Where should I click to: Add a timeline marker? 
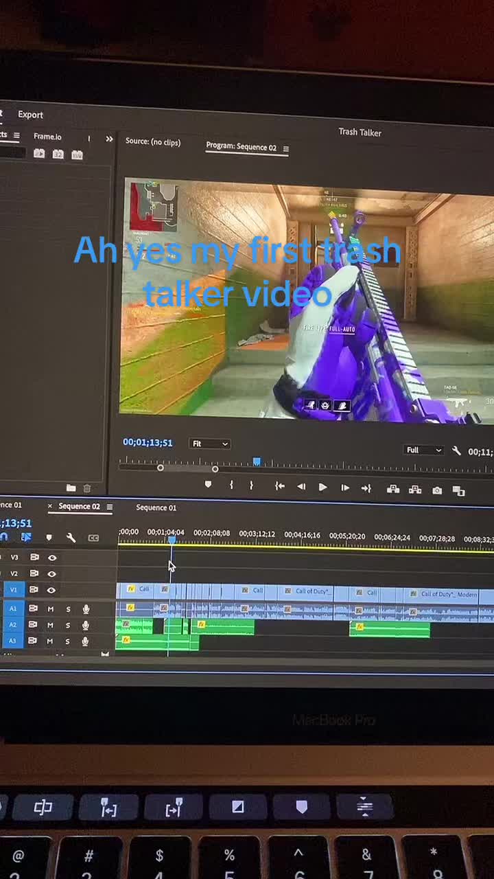point(49,538)
